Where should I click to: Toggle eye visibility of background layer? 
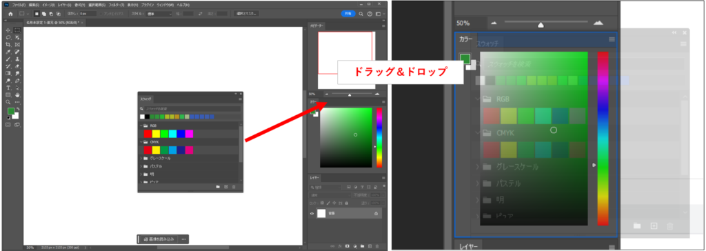click(312, 214)
